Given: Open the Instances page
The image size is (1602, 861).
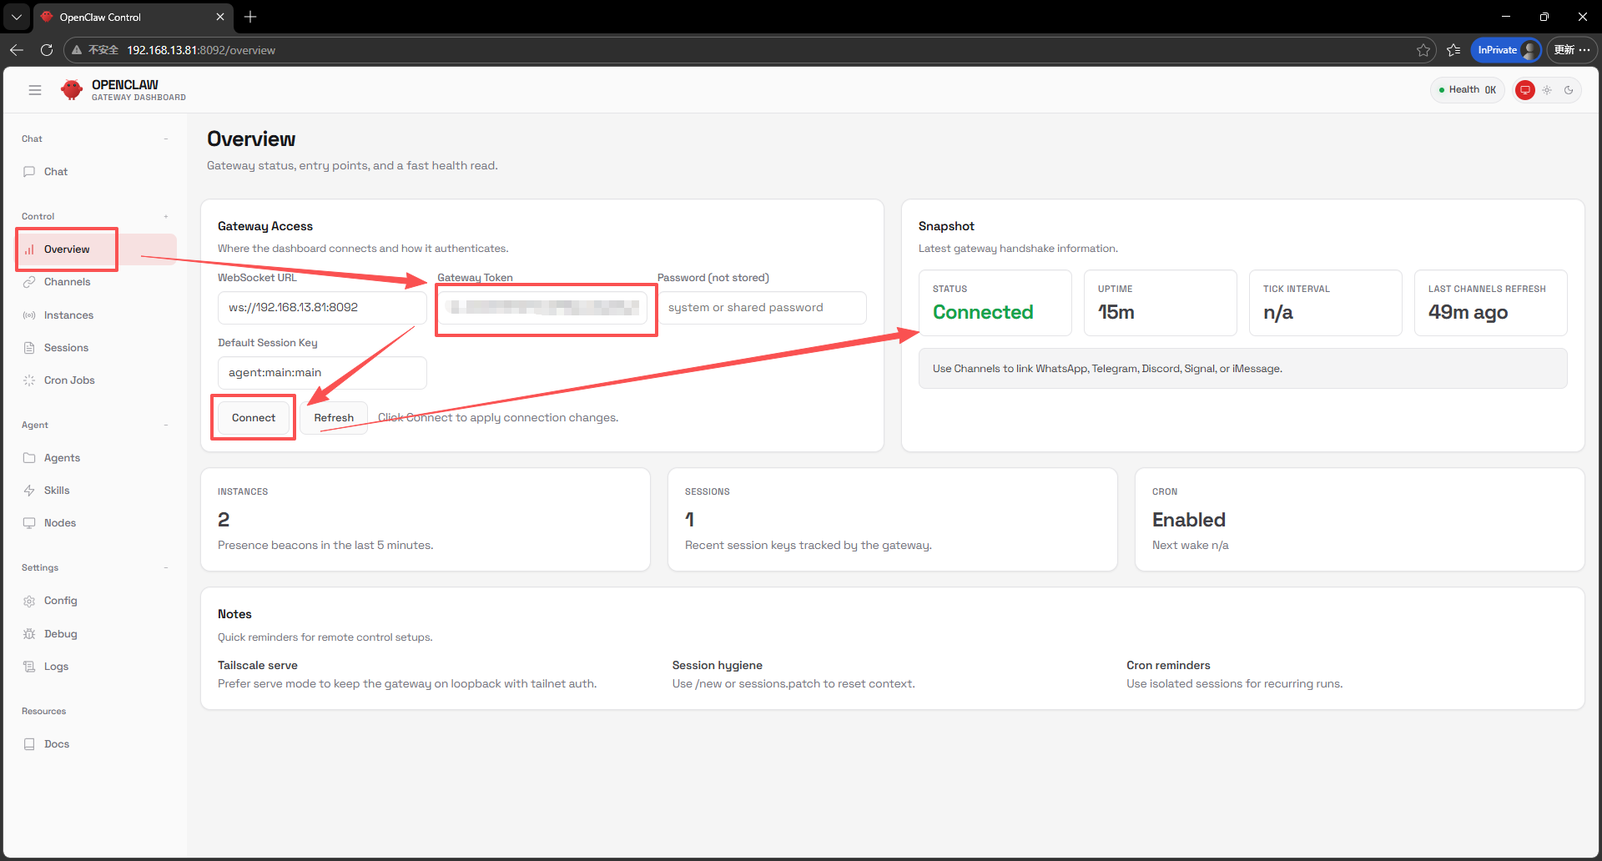Looking at the screenshot, I should (x=96, y=315).
